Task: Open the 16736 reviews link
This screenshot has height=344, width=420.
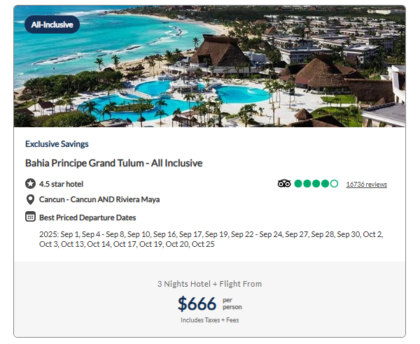Action: point(366,185)
